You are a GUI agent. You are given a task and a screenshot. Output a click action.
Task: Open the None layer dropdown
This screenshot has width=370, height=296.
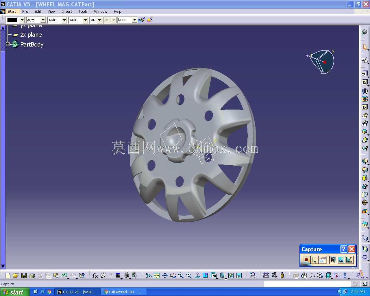click(134, 20)
